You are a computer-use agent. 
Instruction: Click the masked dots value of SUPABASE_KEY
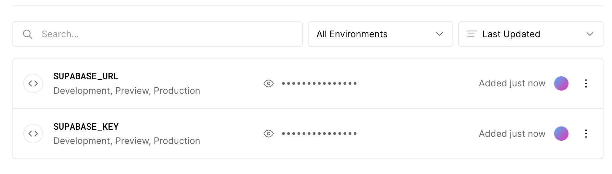[319, 134]
